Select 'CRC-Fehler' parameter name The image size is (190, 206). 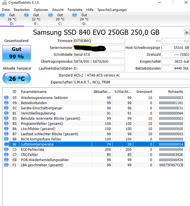(x=30, y=154)
